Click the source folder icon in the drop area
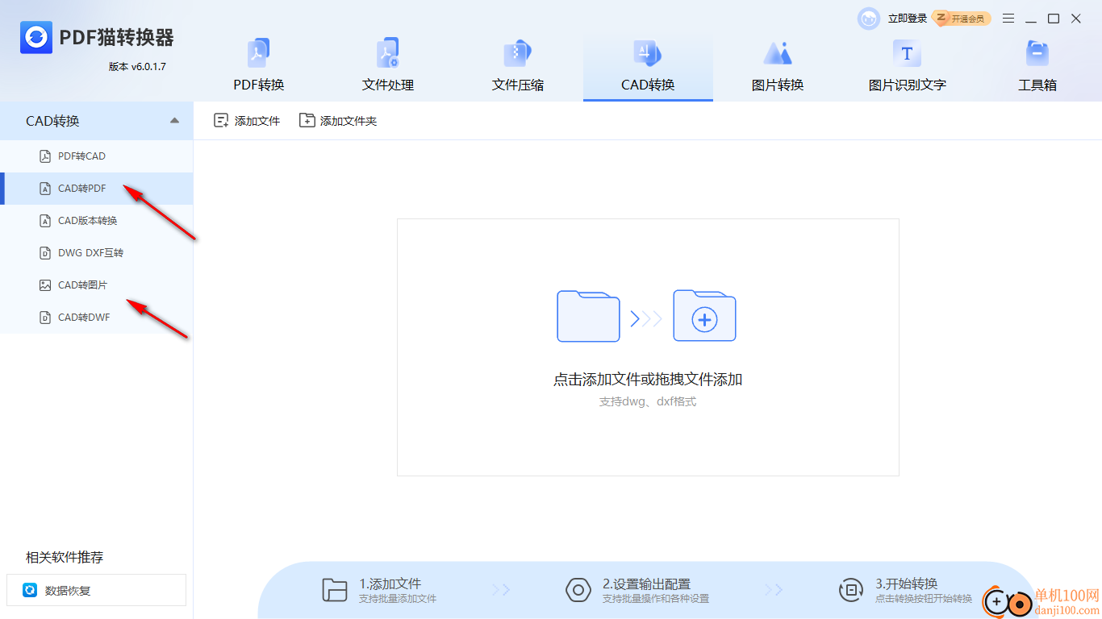1102x619 pixels. coord(588,316)
